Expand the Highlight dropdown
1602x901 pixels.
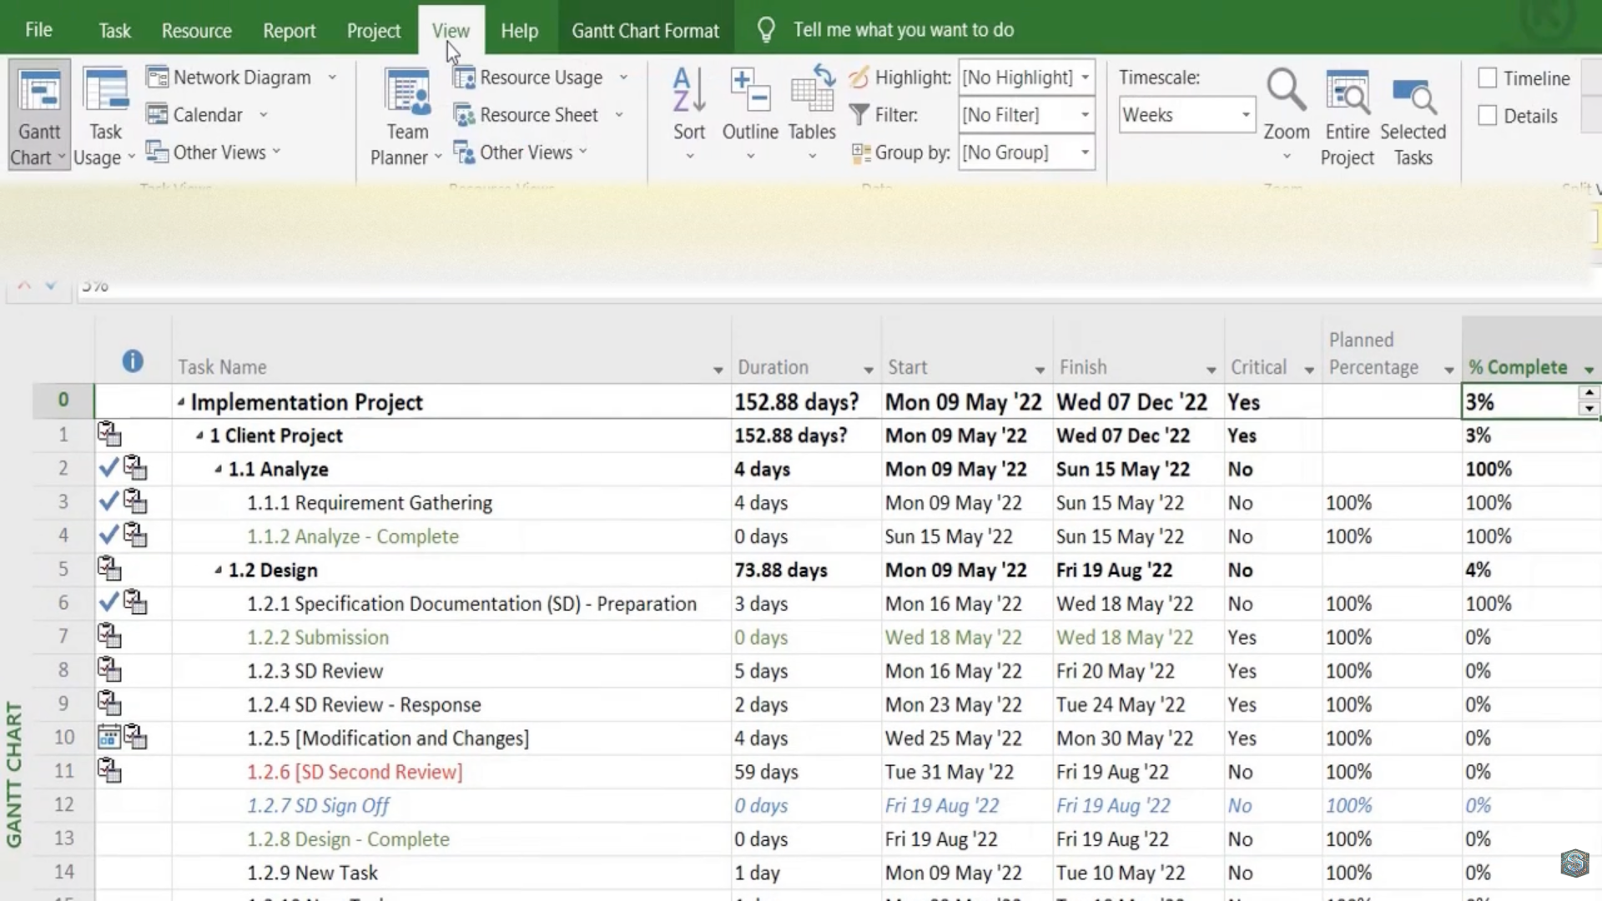click(x=1085, y=78)
